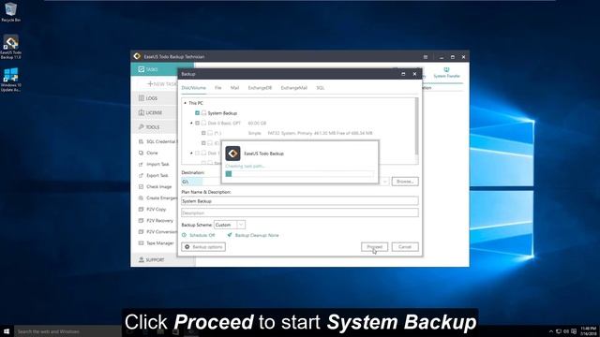
Task: Open Windows 10 Update Assistant desktop icon
Action: [x=10, y=80]
